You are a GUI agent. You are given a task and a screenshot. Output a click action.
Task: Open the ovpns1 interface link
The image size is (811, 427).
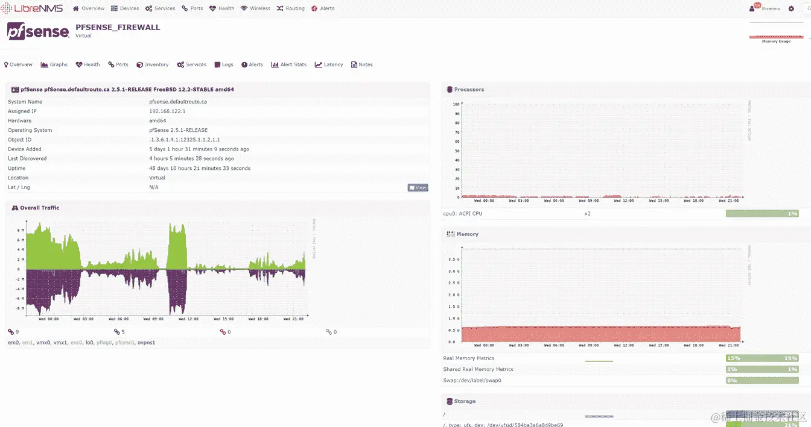(146, 343)
